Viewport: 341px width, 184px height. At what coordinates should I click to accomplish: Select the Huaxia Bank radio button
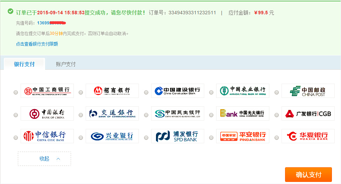(x=277, y=138)
